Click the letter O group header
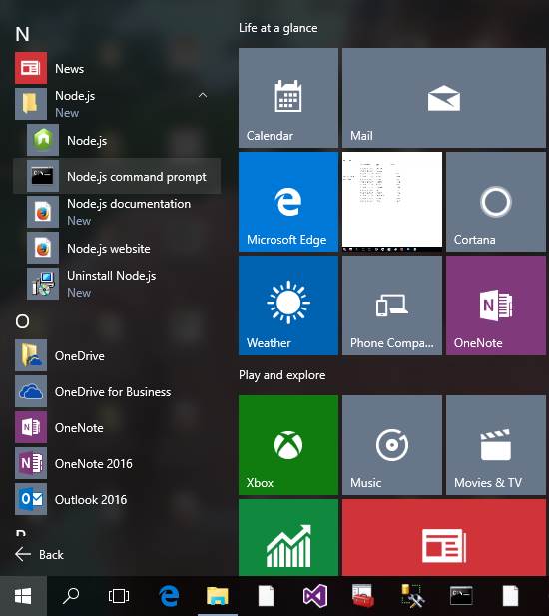Image resolution: width=549 pixels, height=616 pixels. coord(22,321)
